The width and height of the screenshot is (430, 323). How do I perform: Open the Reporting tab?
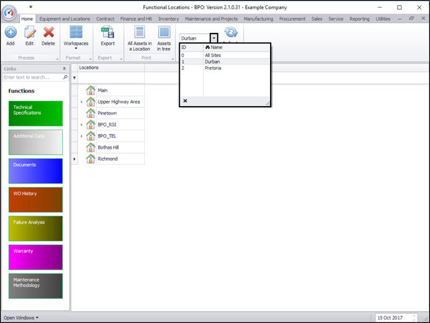click(x=359, y=19)
